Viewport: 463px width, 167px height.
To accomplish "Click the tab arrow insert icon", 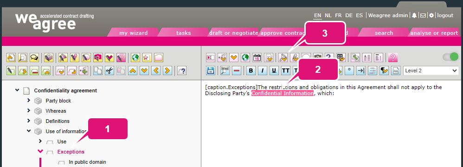I will (x=361, y=71).
